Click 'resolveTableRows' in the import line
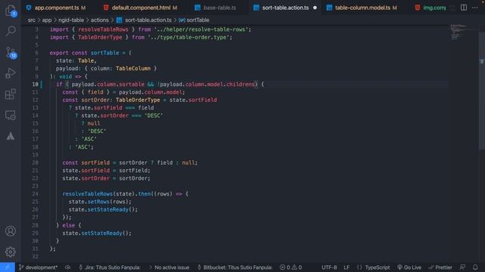Viewport: 485px width, 272px height. (x=103, y=29)
